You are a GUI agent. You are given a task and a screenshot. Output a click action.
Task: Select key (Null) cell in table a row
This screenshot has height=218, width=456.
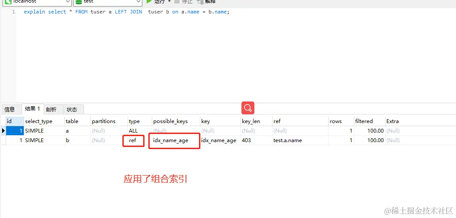(221, 131)
